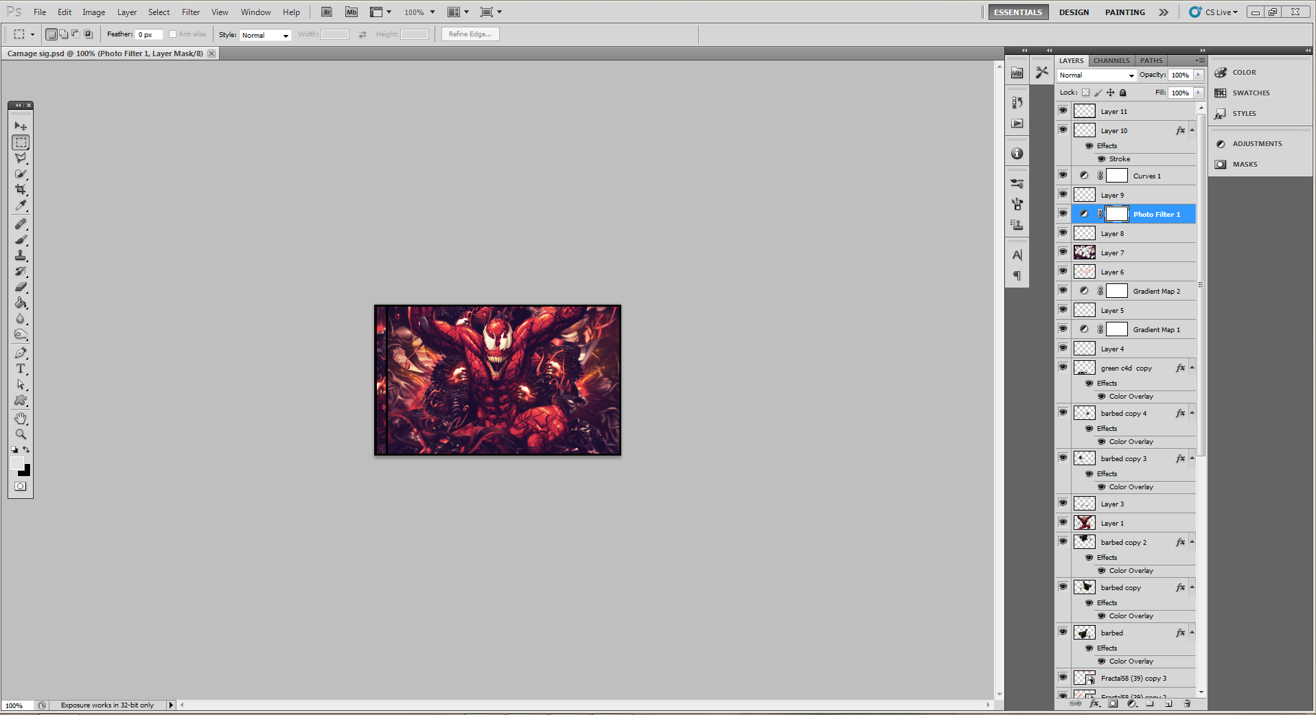
Task: Select the Zoom tool
Action: pos(21,434)
